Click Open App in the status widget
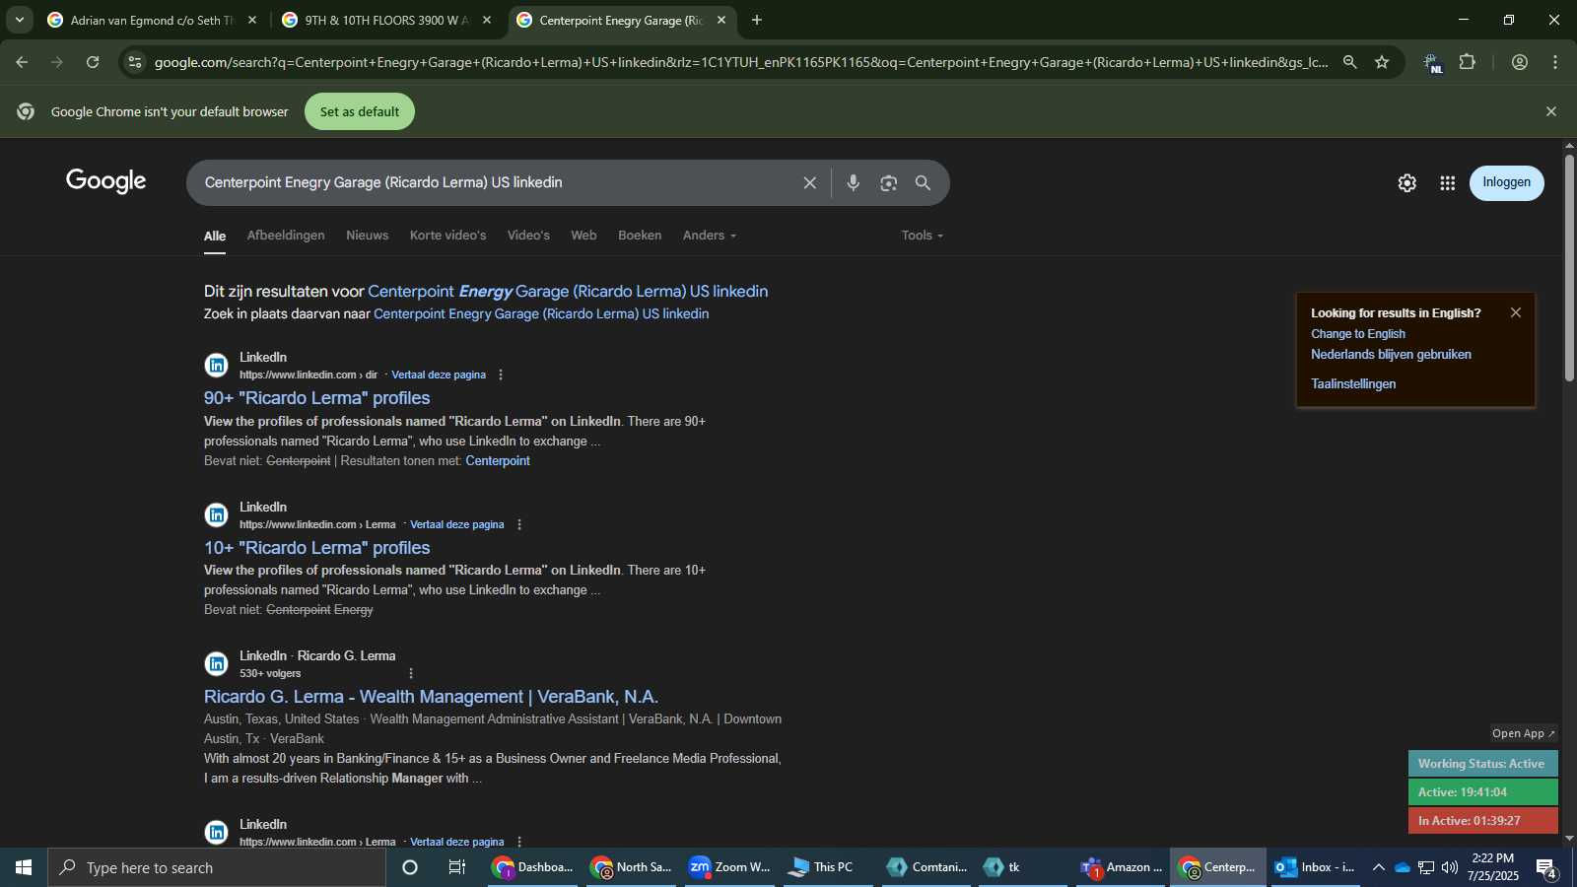 (x=1523, y=733)
